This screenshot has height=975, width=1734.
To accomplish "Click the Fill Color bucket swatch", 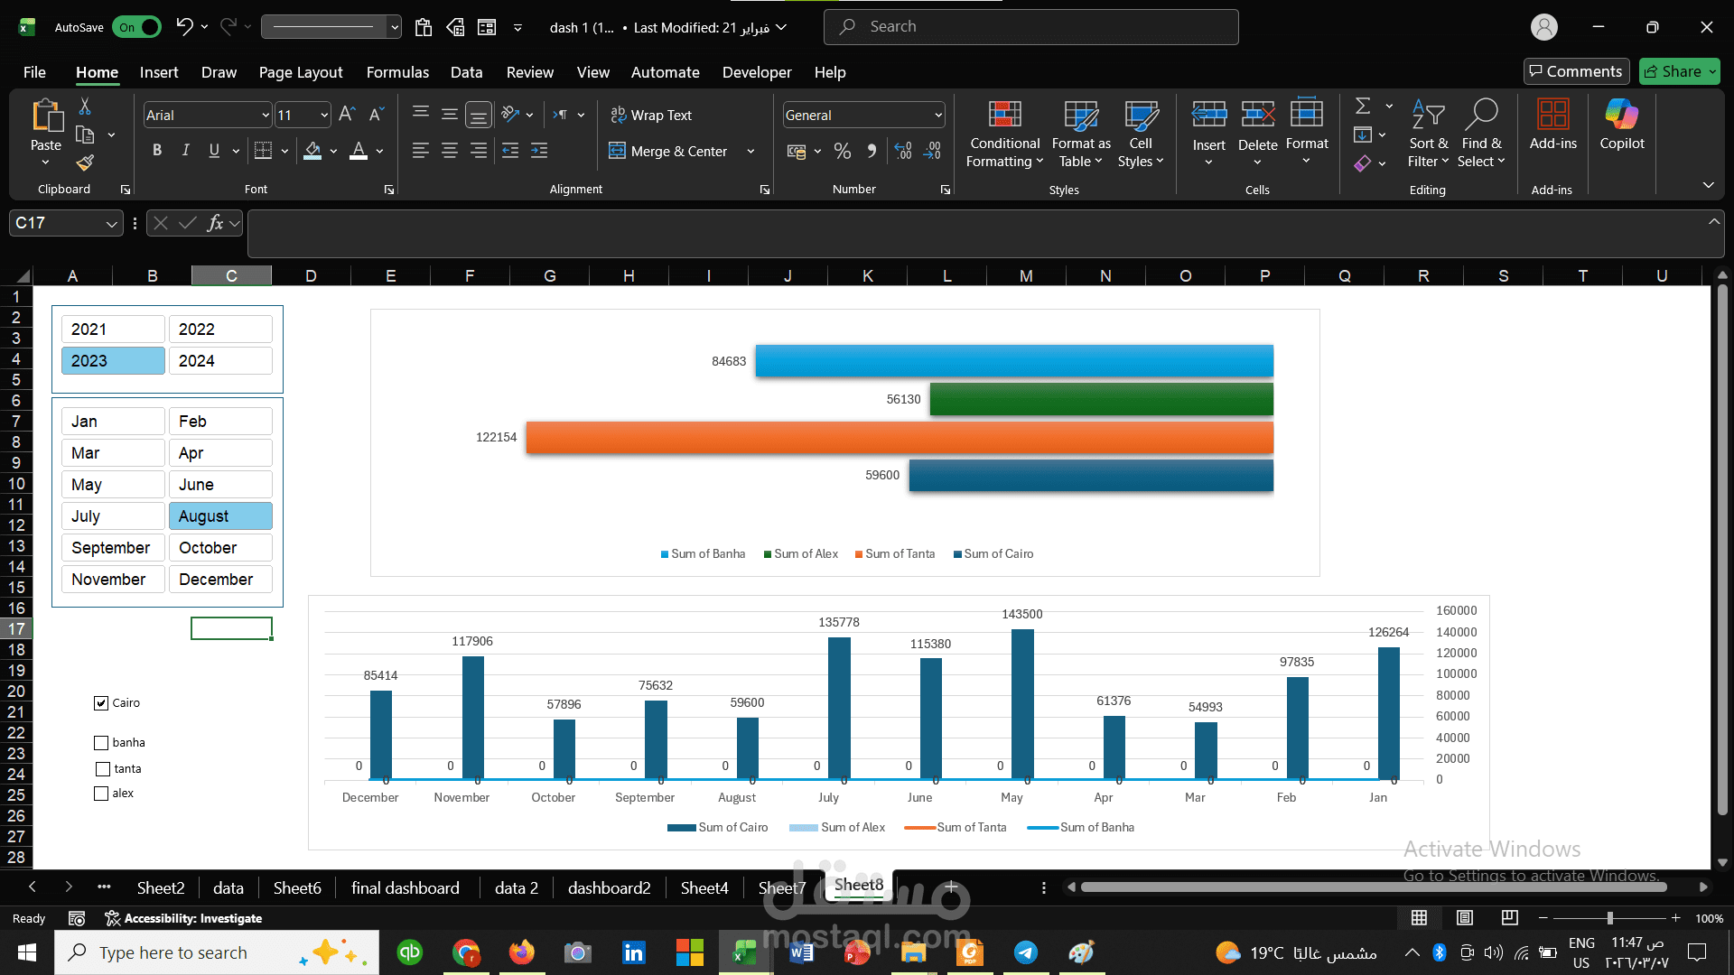I will [x=312, y=151].
